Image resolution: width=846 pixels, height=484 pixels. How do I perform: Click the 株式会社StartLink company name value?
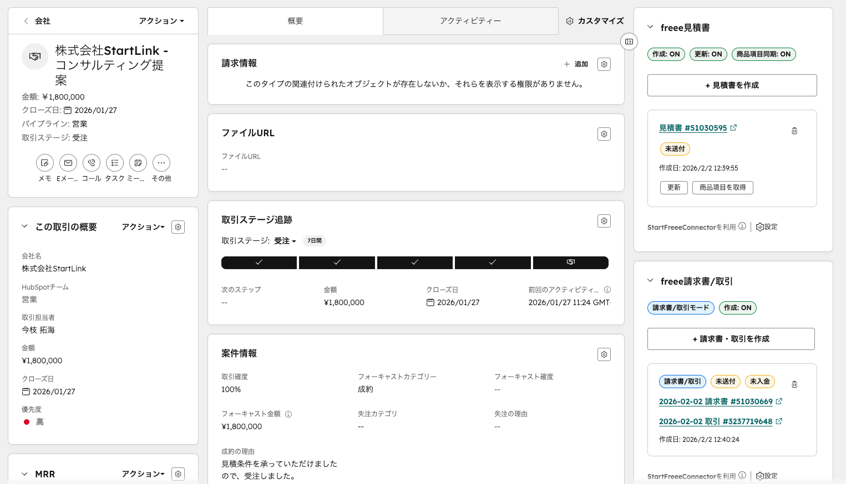(x=54, y=269)
